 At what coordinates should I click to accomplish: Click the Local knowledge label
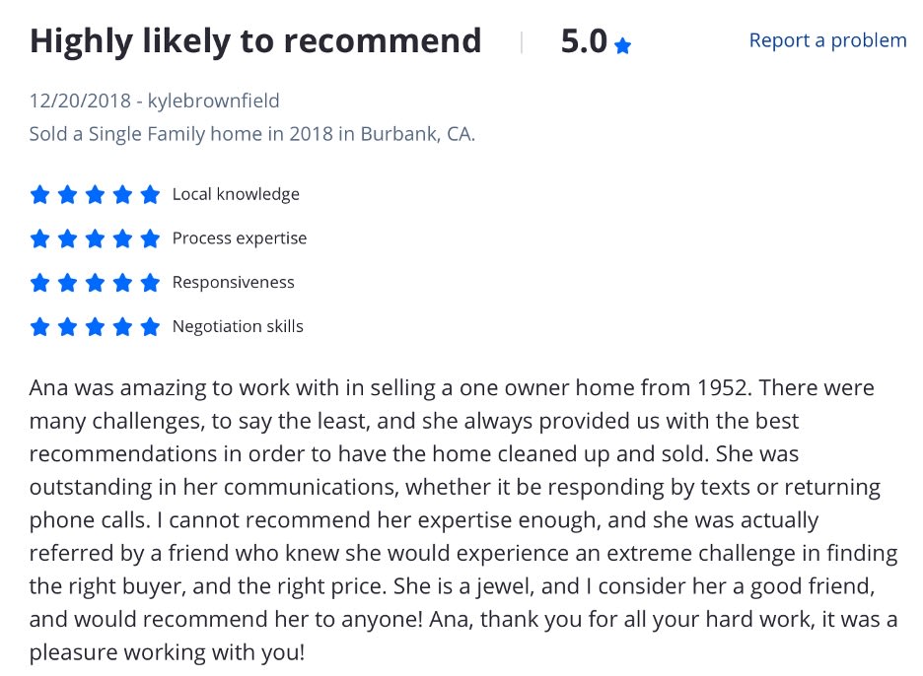236,194
